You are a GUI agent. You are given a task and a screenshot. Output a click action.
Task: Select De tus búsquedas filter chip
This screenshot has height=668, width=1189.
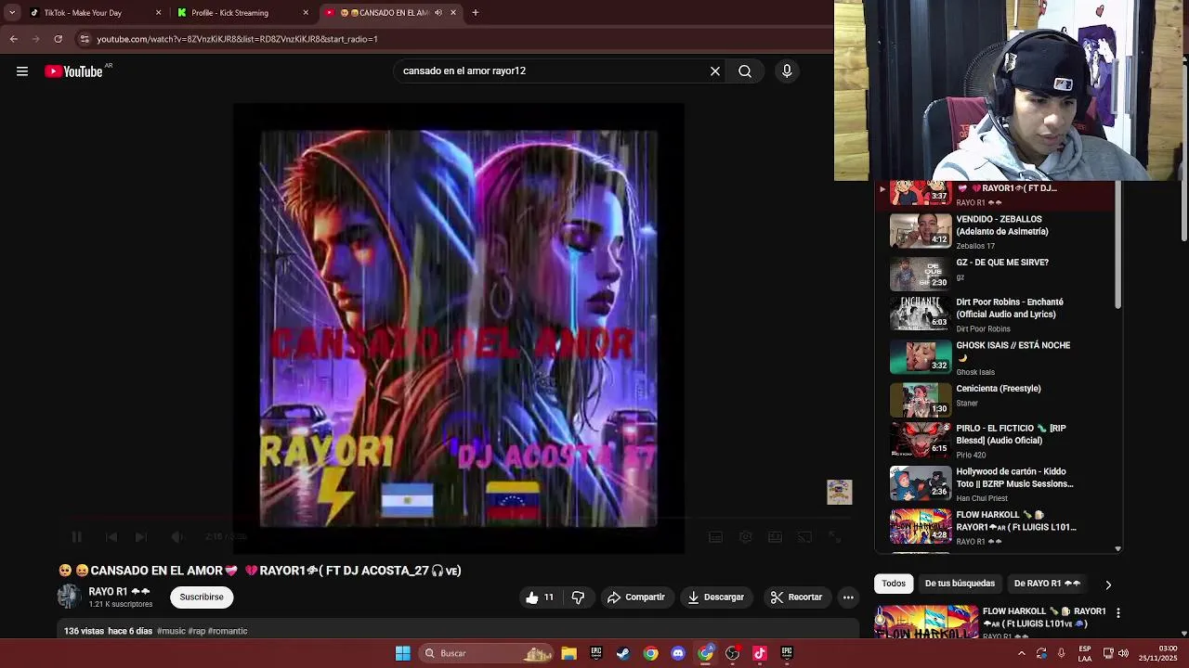tap(960, 584)
